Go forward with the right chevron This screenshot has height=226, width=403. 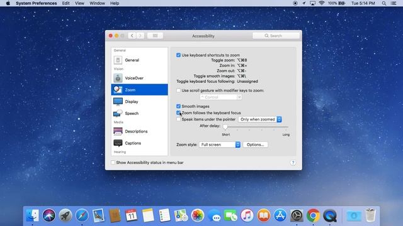[x=140, y=36]
